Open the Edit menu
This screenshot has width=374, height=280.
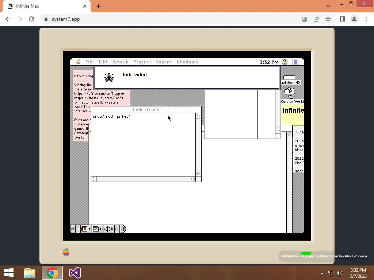click(103, 62)
